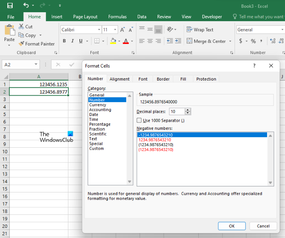Apply Italic formatting button
Viewport: 285px width, 238px height.
[x=72, y=41]
